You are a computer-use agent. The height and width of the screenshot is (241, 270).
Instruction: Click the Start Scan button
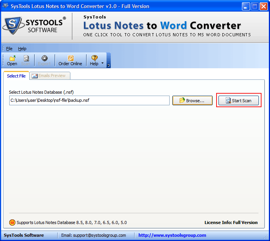(238, 101)
